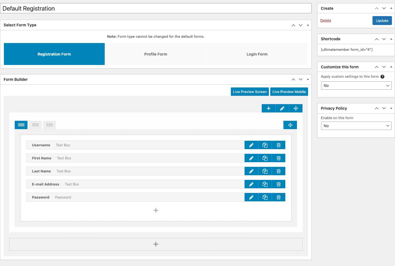
Task: Open help tooltip for custom settings
Action: point(382,77)
